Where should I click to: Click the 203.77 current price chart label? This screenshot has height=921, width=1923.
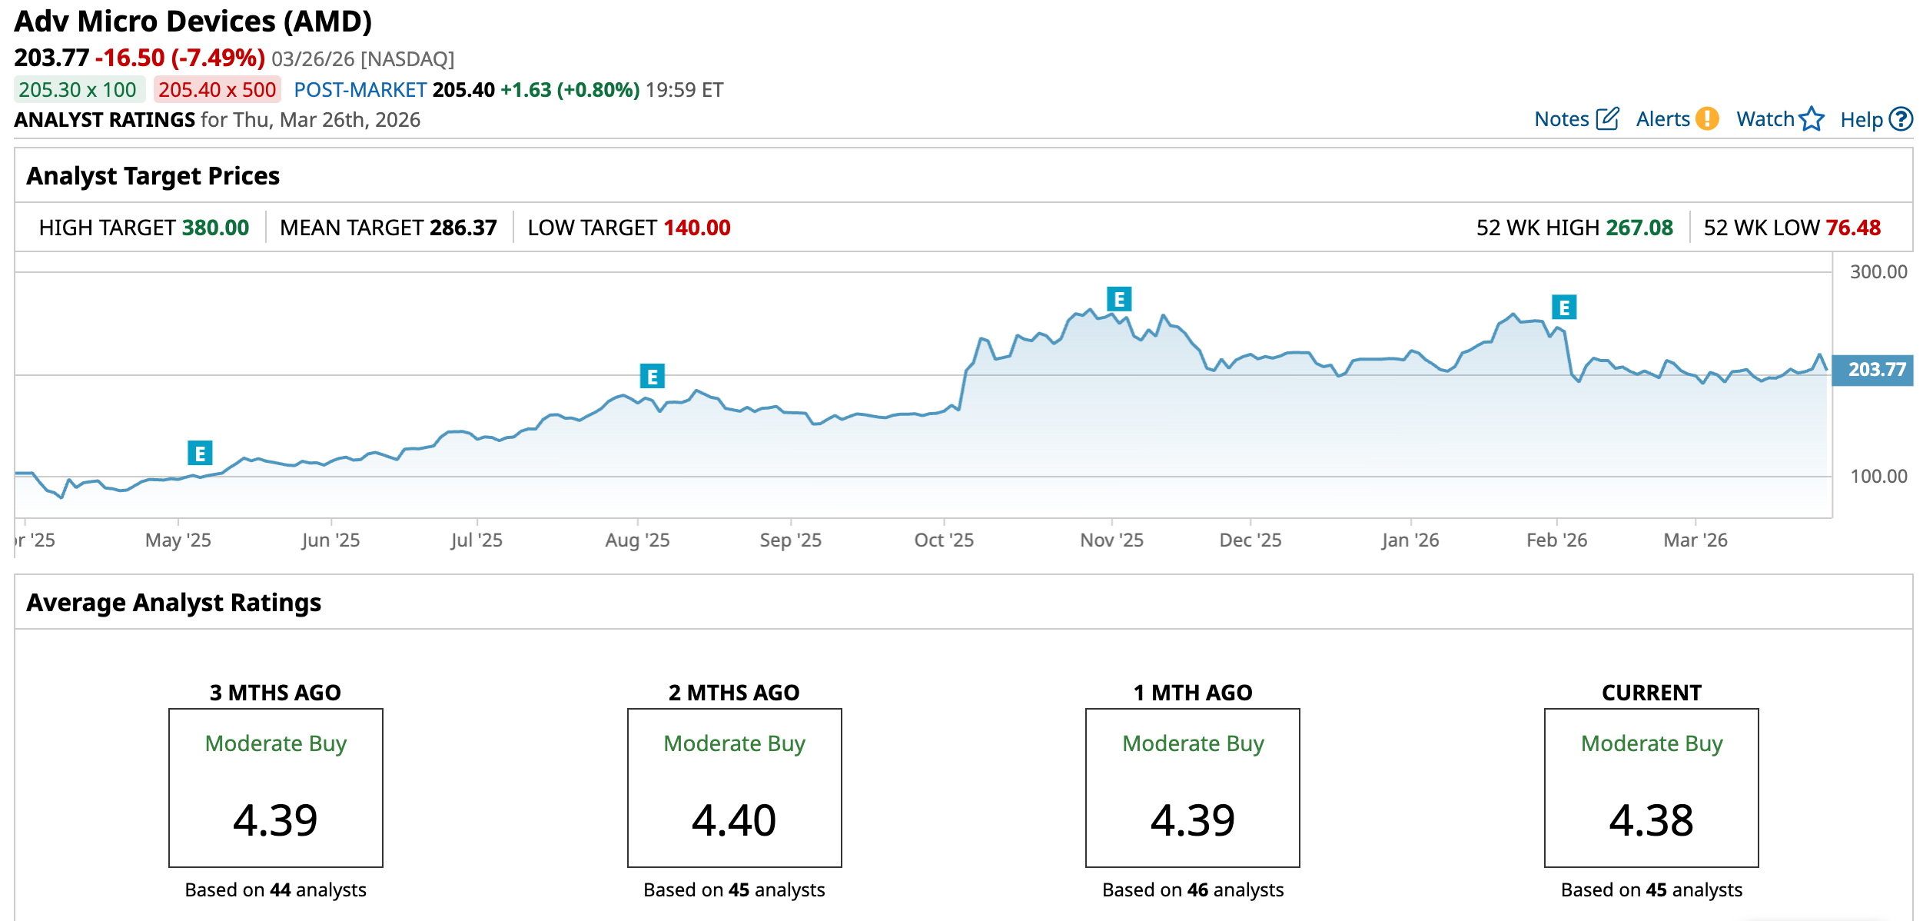(x=1875, y=370)
